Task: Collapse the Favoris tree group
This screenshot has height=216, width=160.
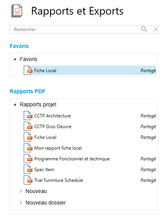Action: [15, 59]
